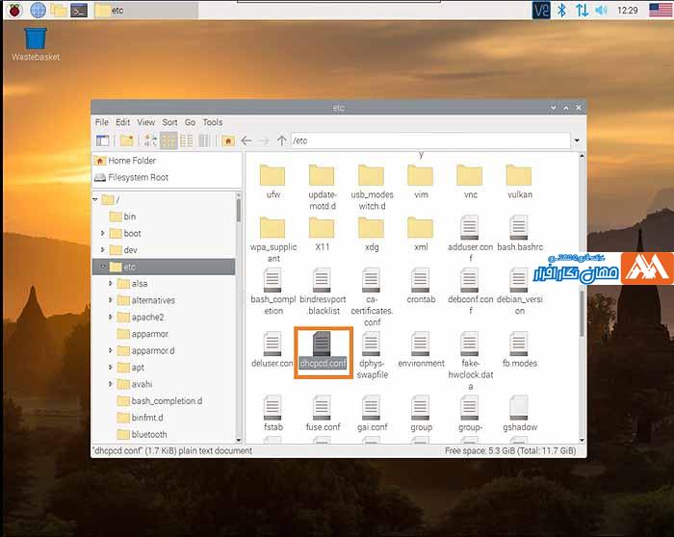This screenshot has height=537, width=674.
Task: Open the path bar history dropdown
Action: point(576,141)
